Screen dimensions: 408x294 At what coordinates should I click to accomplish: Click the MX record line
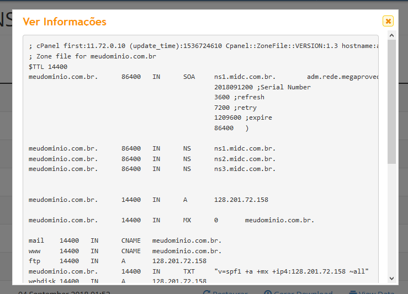(x=171, y=220)
